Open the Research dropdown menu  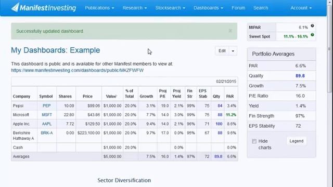[135, 8]
